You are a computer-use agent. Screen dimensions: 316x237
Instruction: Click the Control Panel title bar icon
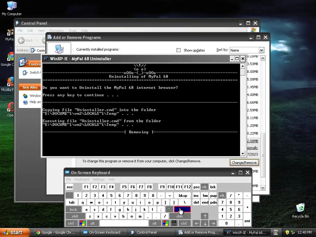click(x=18, y=23)
